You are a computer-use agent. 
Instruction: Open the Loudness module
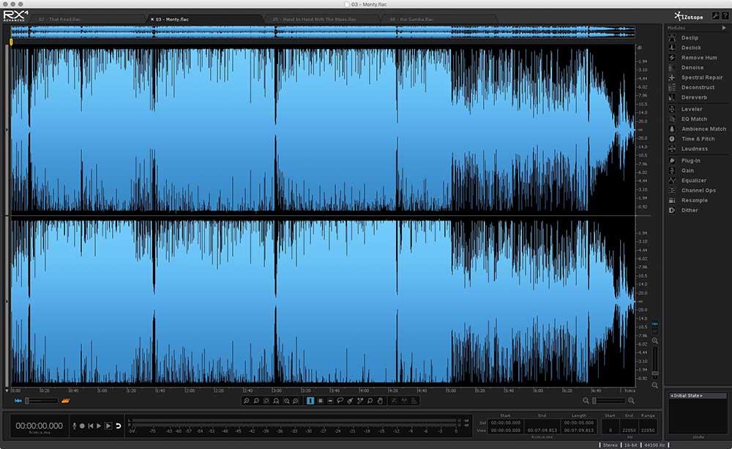(694, 149)
